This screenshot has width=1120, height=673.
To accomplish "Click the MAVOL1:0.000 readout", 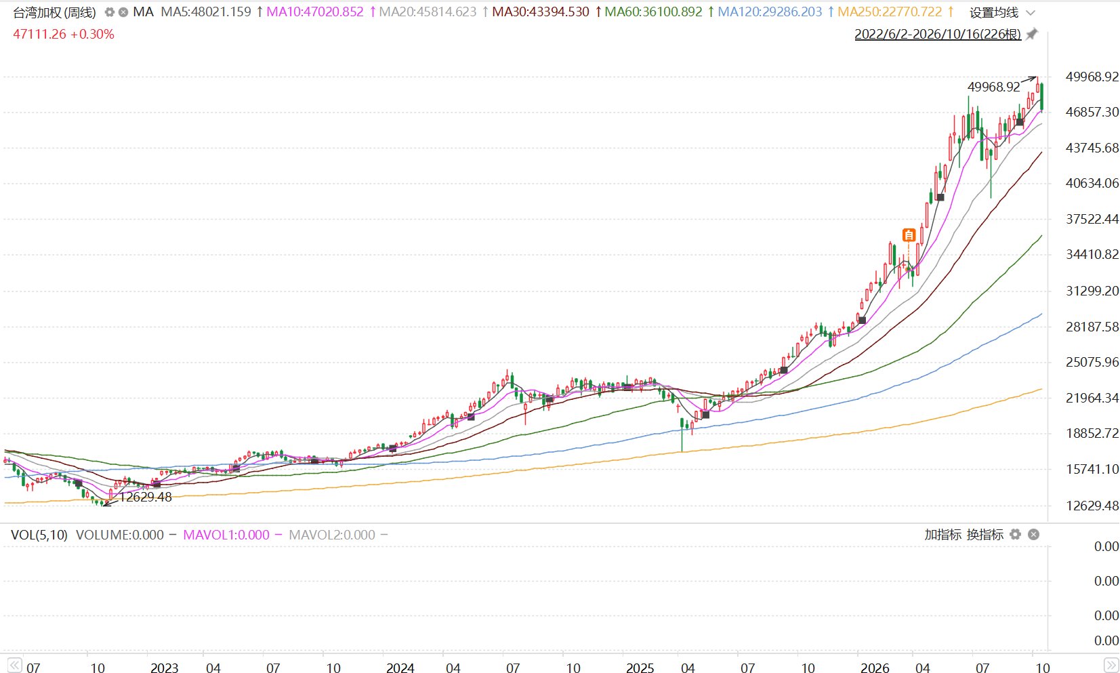I will tap(226, 535).
